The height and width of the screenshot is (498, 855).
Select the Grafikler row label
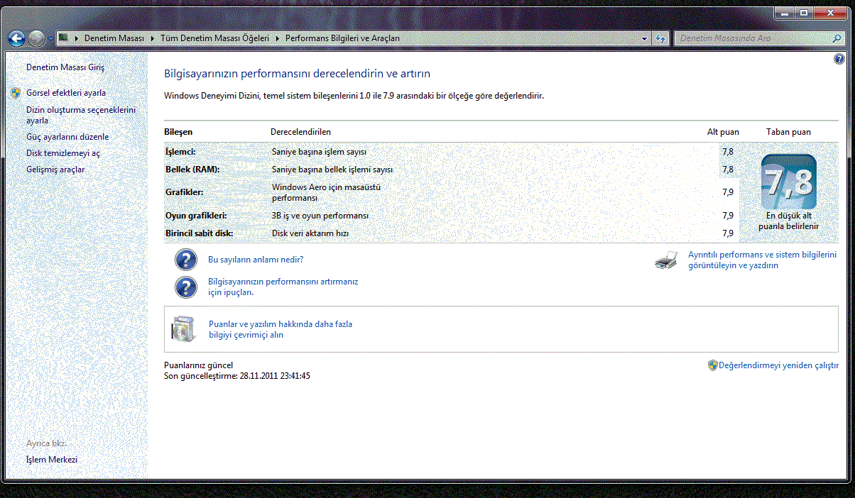pyautogui.click(x=184, y=192)
